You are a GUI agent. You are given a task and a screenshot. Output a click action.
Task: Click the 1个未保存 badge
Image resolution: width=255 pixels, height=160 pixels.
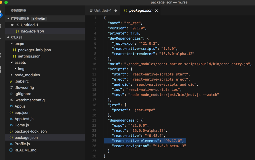[x=39, y=19]
